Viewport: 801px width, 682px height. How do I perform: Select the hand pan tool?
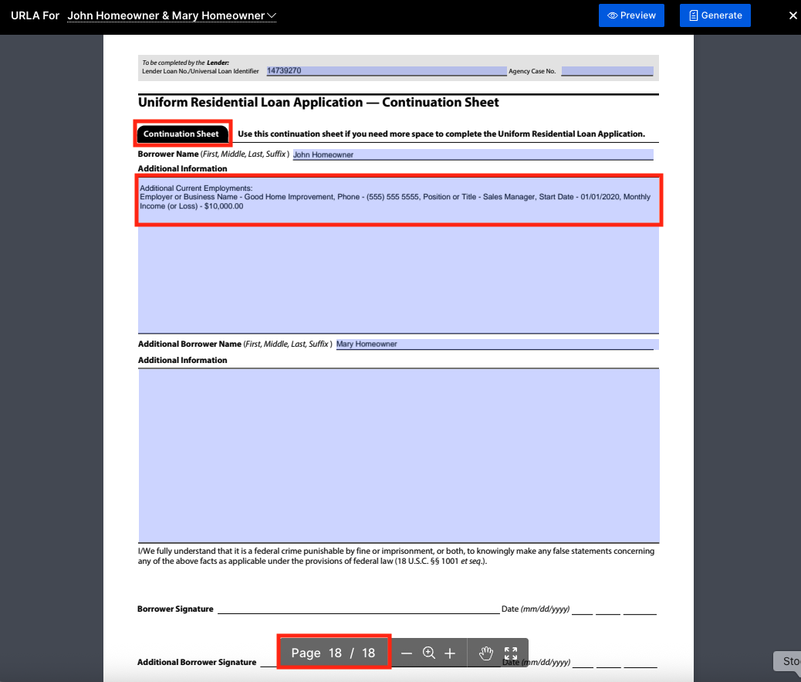pyautogui.click(x=486, y=653)
